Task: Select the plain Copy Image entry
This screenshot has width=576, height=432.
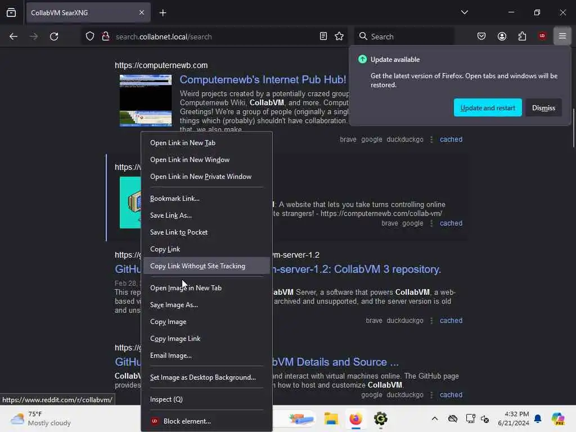Action: 207,322
